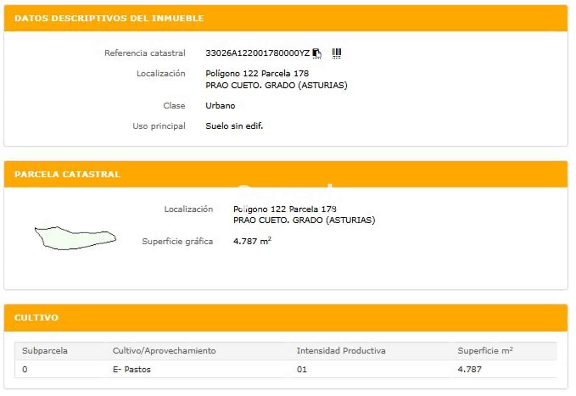Click the PARCELA CATASTRAL section header

click(x=67, y=174)
